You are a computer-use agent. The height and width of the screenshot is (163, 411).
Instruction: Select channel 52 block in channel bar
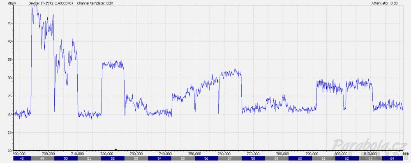pos(113,158)
